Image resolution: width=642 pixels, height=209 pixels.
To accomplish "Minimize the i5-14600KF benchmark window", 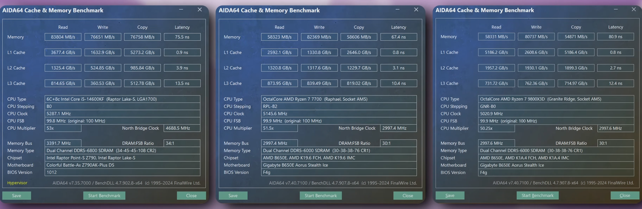I will click(181, 9).
